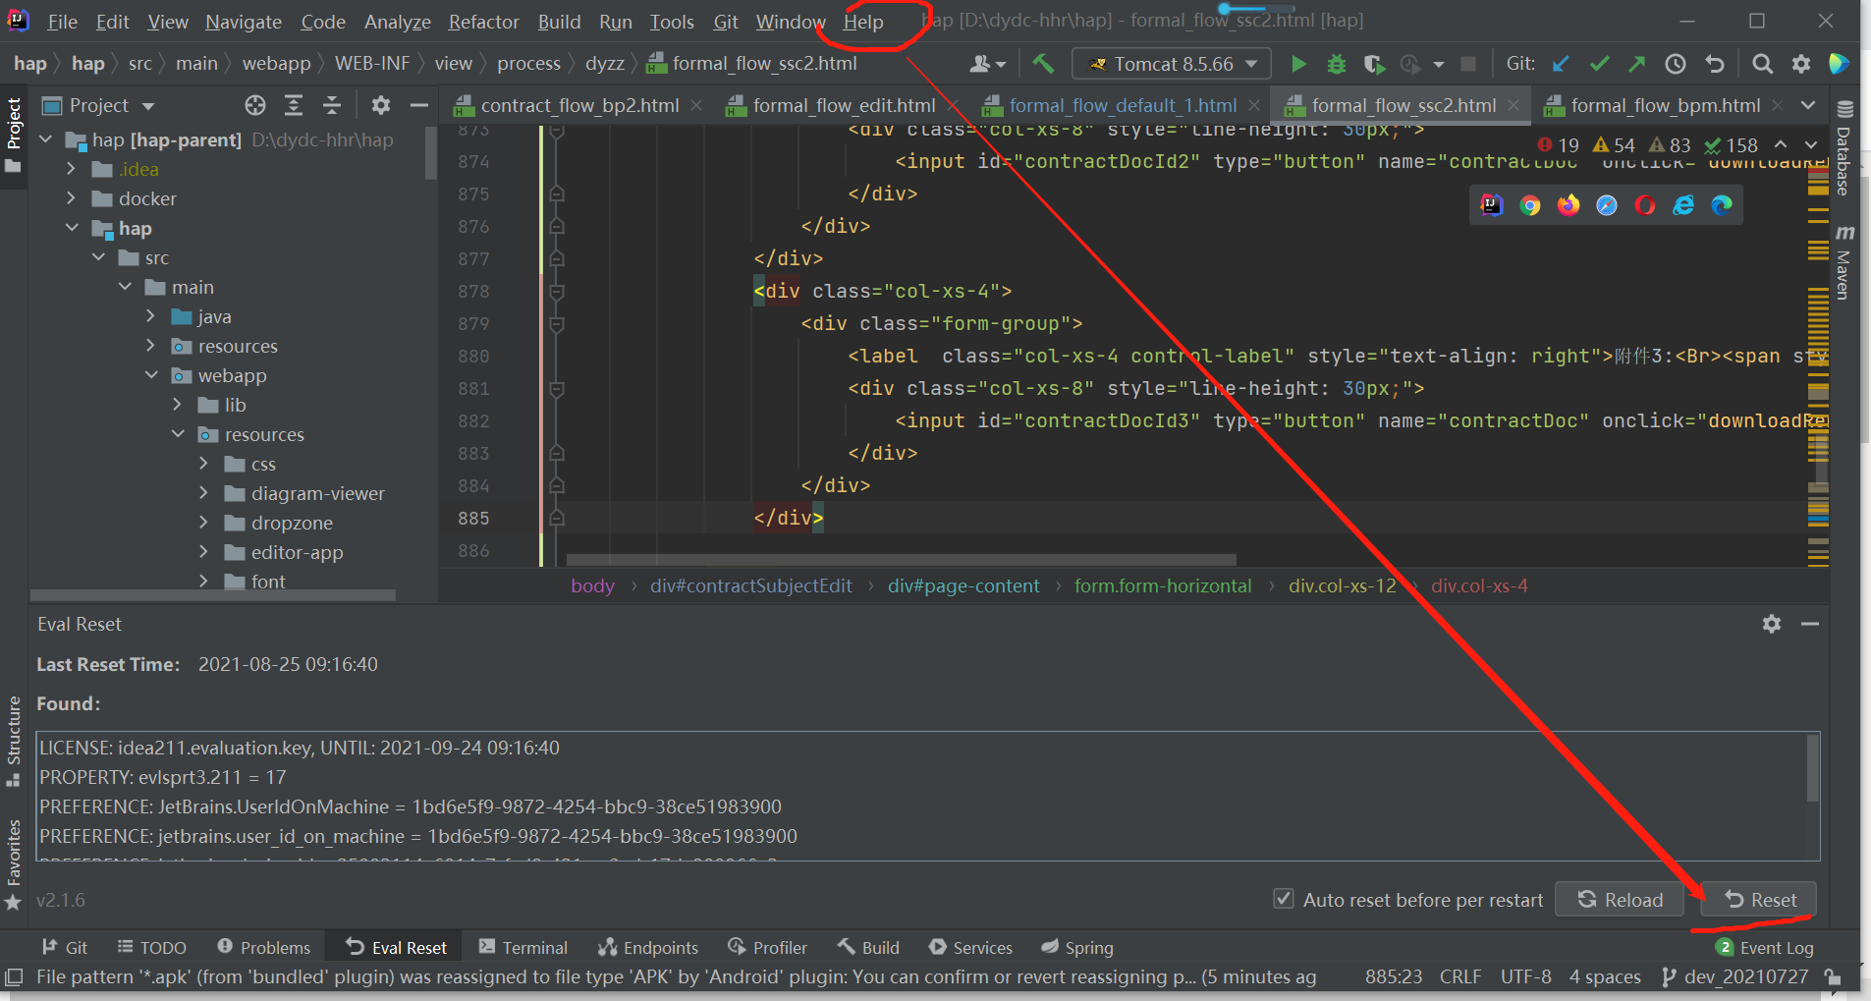Viewport: 1871px width, 1001px height.
Task: Open the Help menu
Action: pyautogui.click(x=863, y=22)
